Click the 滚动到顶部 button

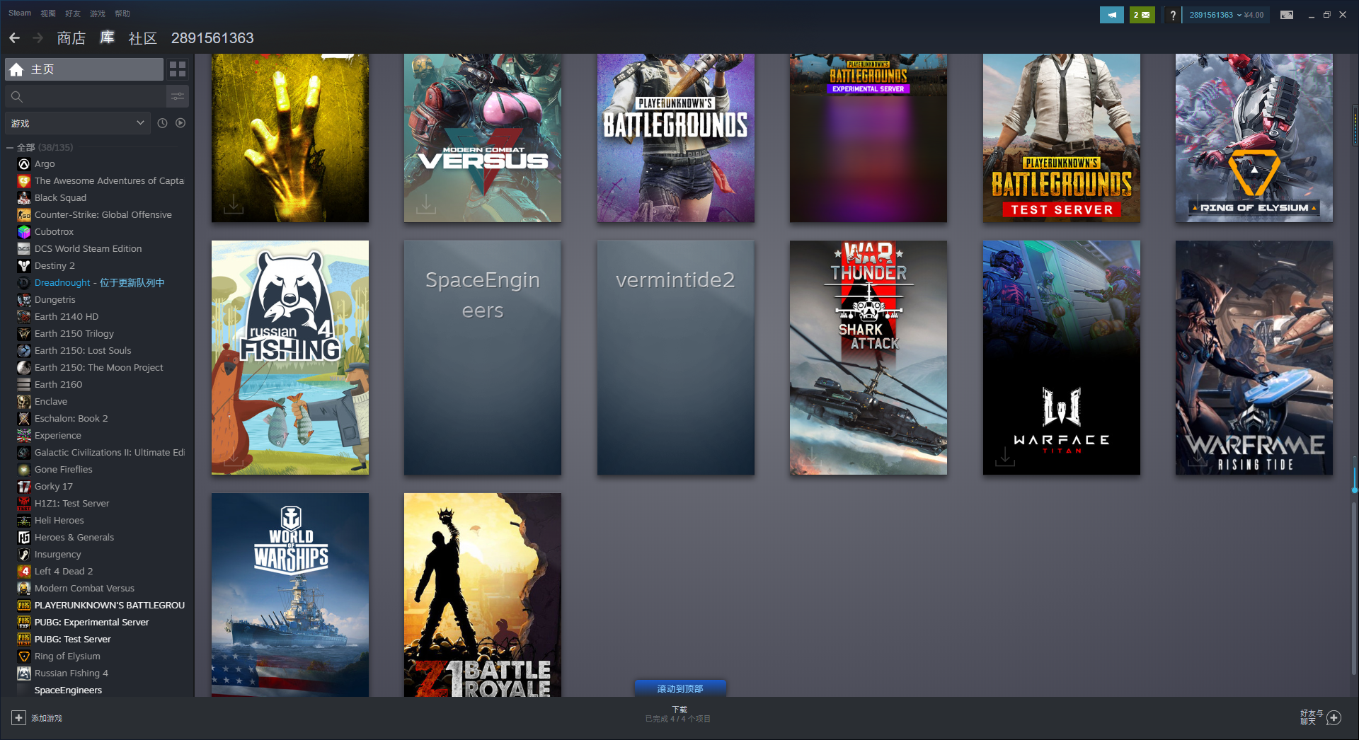coord(680,687)
